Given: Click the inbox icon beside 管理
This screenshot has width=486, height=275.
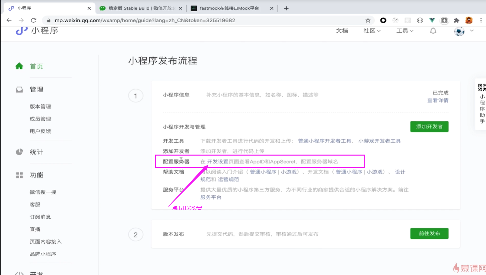Looking at the screenshot, I should coord(19,90).
